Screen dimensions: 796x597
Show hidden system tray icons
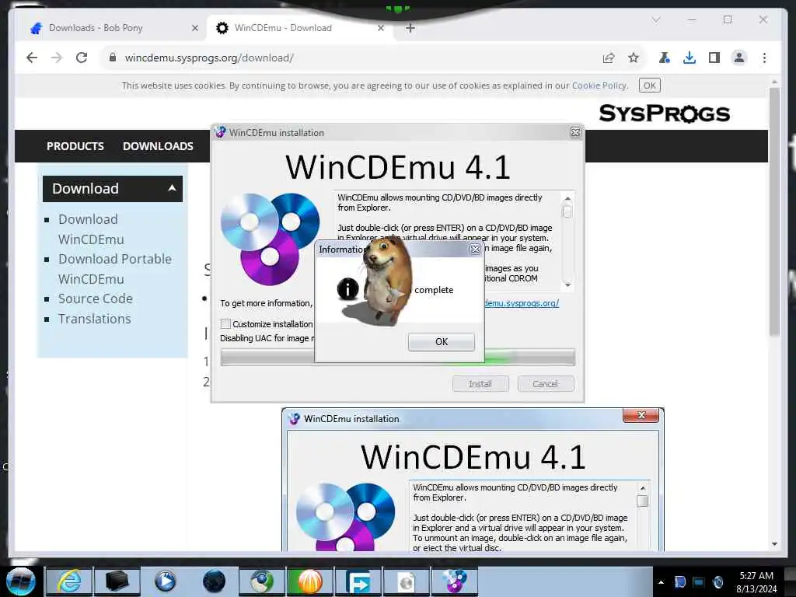[661, 582]
